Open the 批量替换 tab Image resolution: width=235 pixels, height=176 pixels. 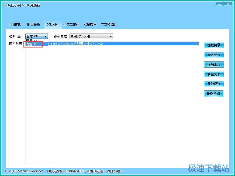[x=33, y=24]
